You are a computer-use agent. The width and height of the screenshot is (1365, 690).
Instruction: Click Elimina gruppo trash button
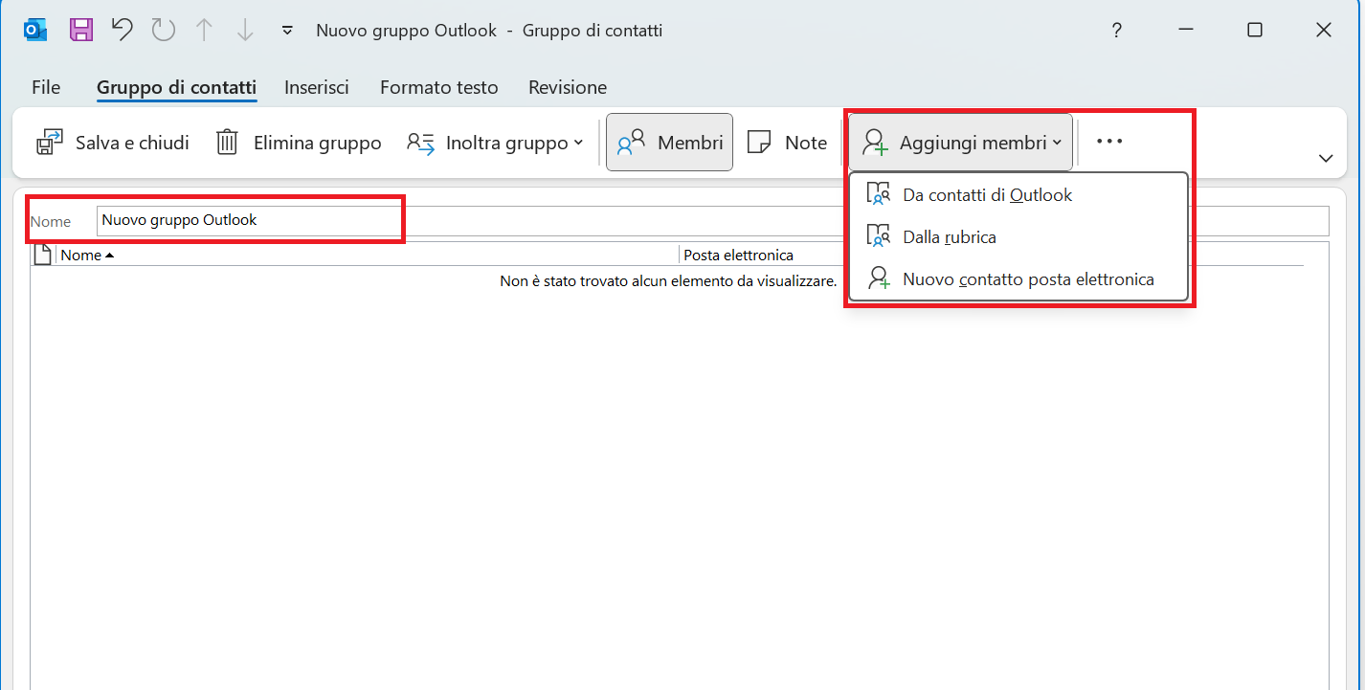tap(298, 143)
